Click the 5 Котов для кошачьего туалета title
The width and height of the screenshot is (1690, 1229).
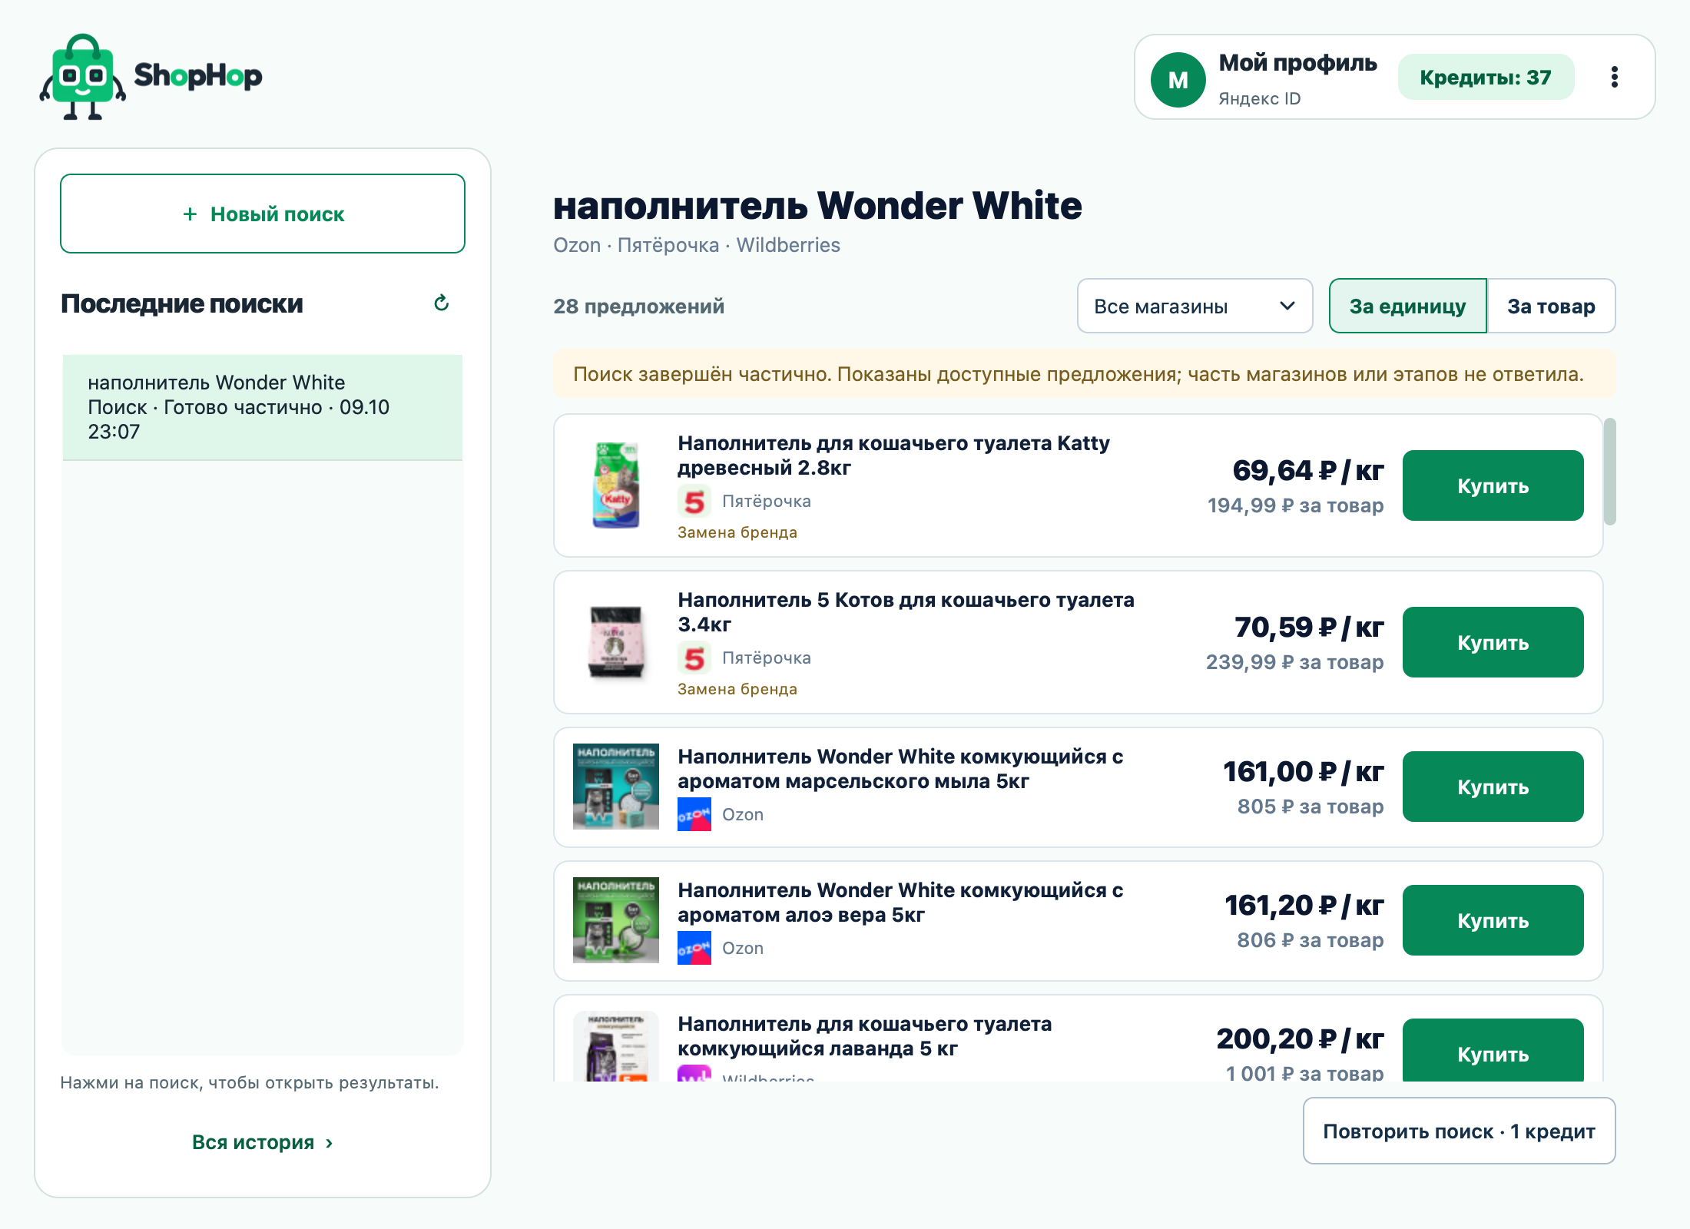(x=906, y=612)
